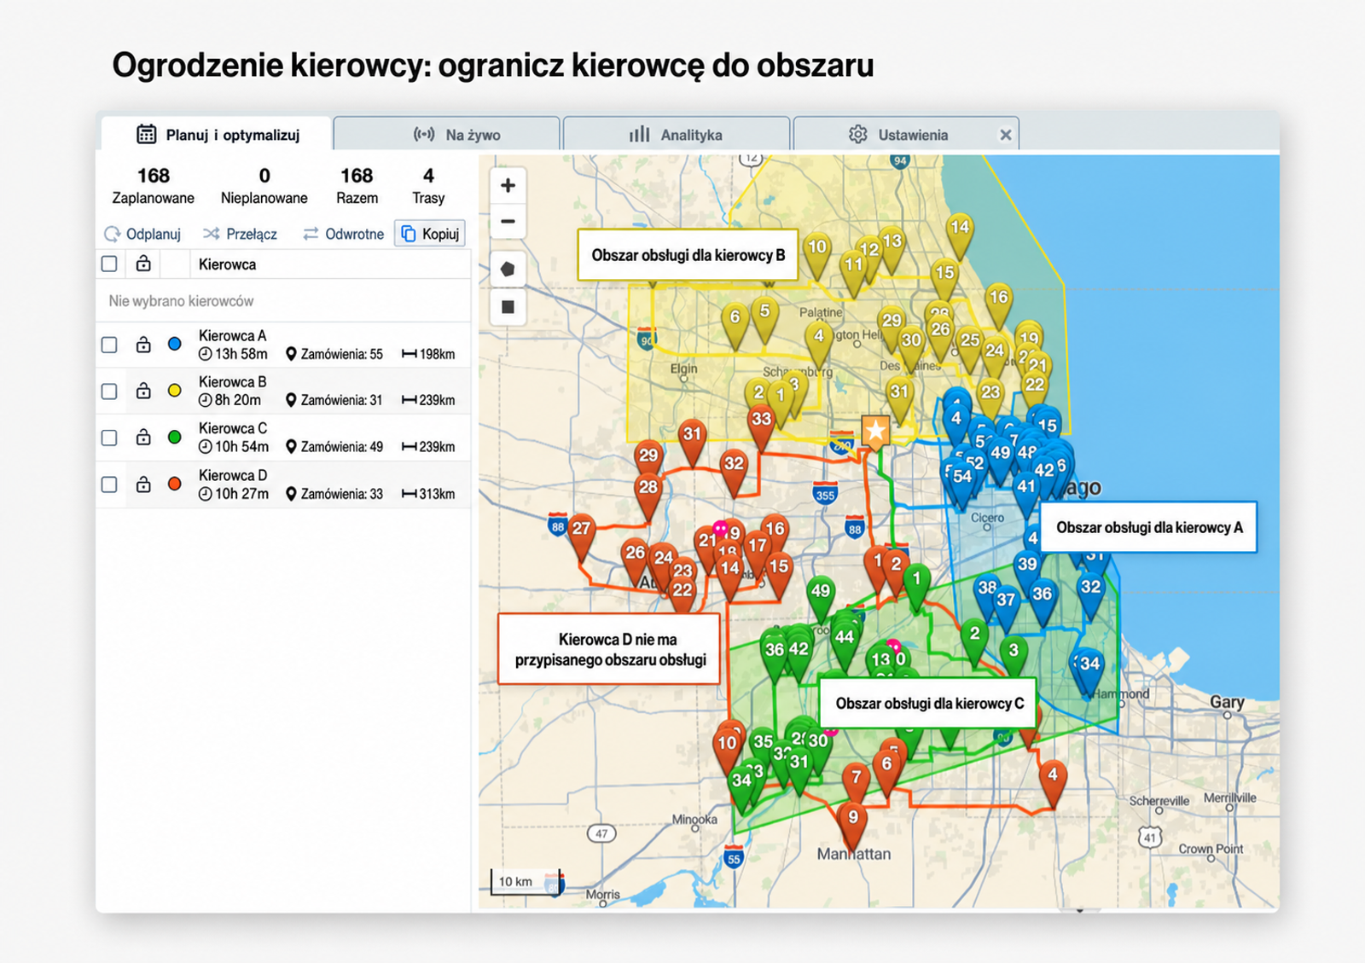The height and width of the screenshot is (963, 1365).
Task: Click blue map pin number 32
Action: (x=1090, y=594)
